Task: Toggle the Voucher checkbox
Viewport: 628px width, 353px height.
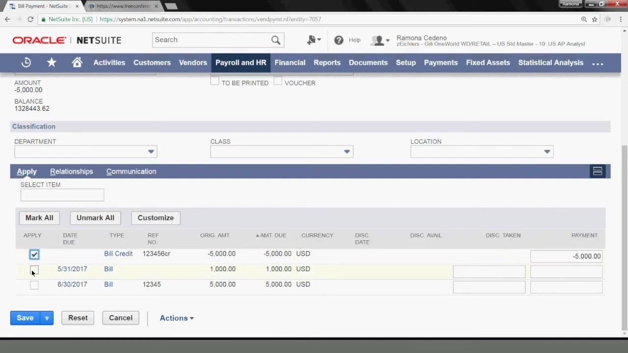Action: [278, 81]
